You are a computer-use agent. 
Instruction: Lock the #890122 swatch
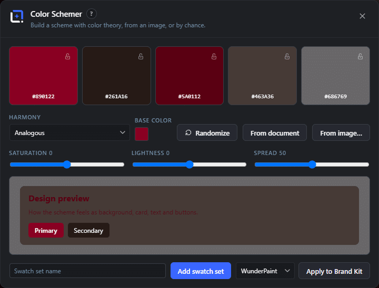68,56
